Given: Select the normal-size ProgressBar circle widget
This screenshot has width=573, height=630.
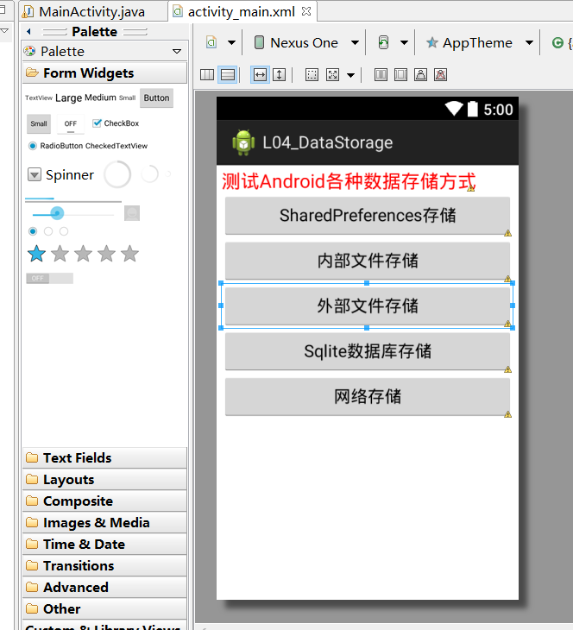Looking at the screenshot, I should point(150,174).
